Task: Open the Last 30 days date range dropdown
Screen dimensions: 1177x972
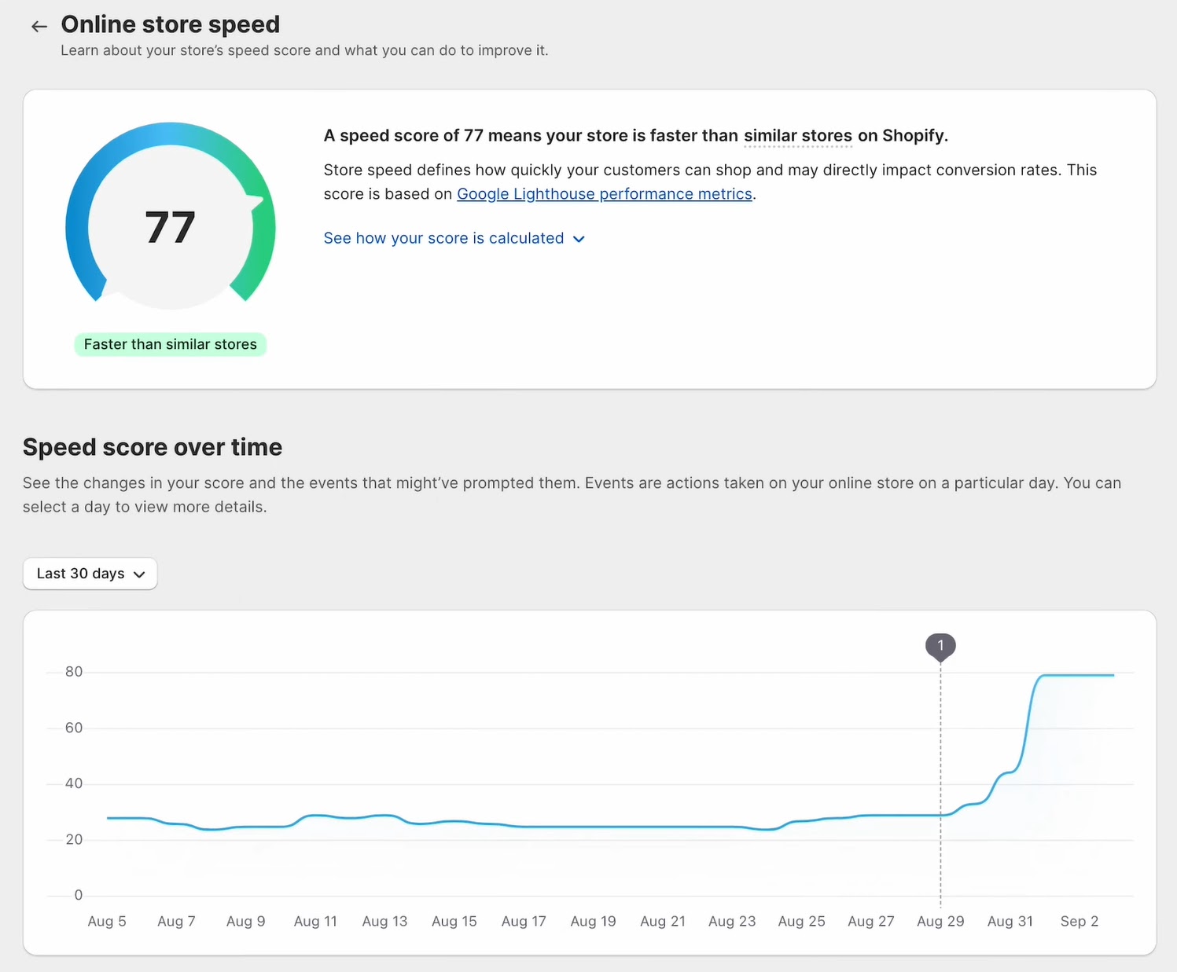Action: pyautogui.click(x=89, y=574)
